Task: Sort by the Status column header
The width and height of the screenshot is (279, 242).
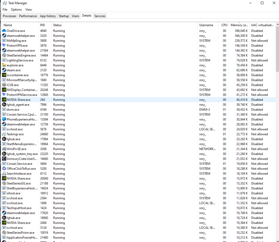Action: coord(124,25)
